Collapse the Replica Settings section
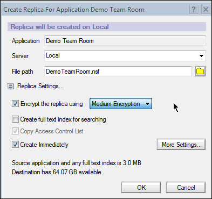The height and width of the screenshot is (199, 212). (10, 87)
